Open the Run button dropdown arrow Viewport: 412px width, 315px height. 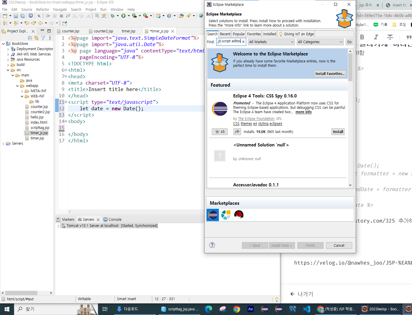[x=129, y=16]
